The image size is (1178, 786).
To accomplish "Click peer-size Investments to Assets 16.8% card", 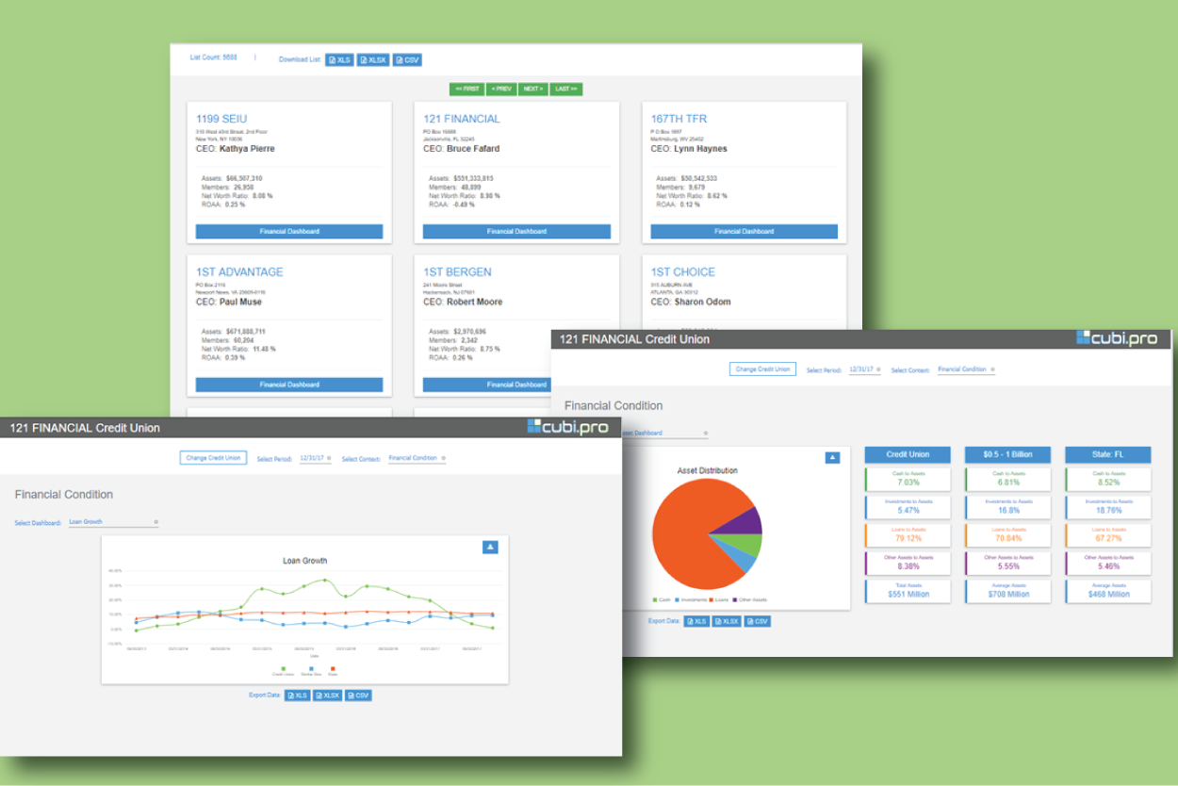I will [1009, 506].
